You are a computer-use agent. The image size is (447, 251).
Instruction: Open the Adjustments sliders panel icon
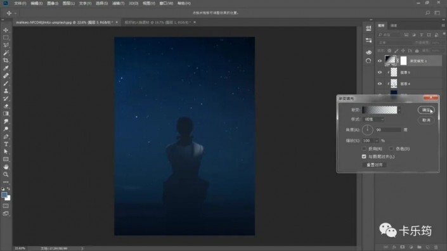[x=368, y=40]
